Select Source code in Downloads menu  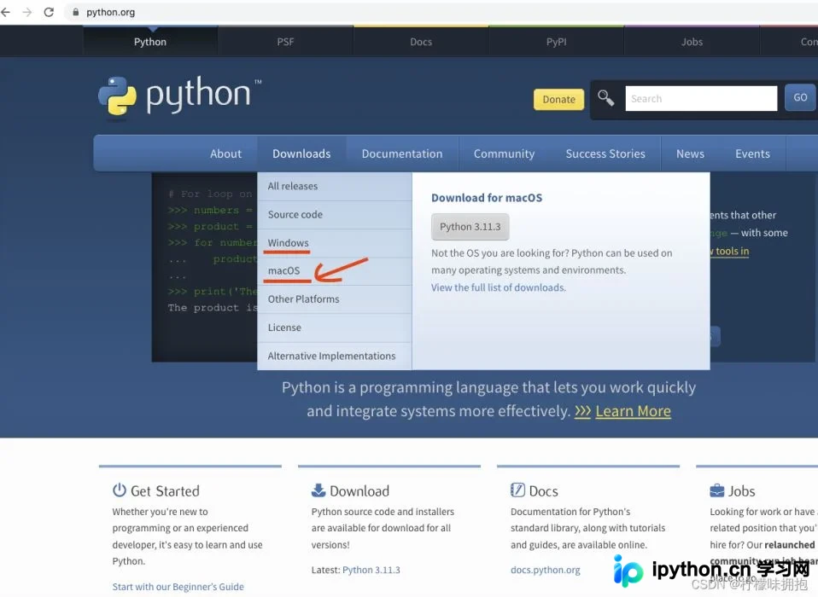click(x=335, y=215)
